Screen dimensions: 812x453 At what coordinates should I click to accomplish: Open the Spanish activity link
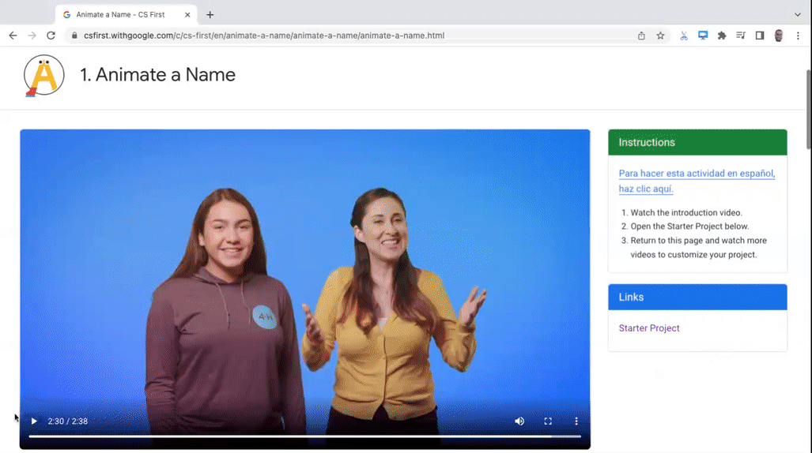697,181
